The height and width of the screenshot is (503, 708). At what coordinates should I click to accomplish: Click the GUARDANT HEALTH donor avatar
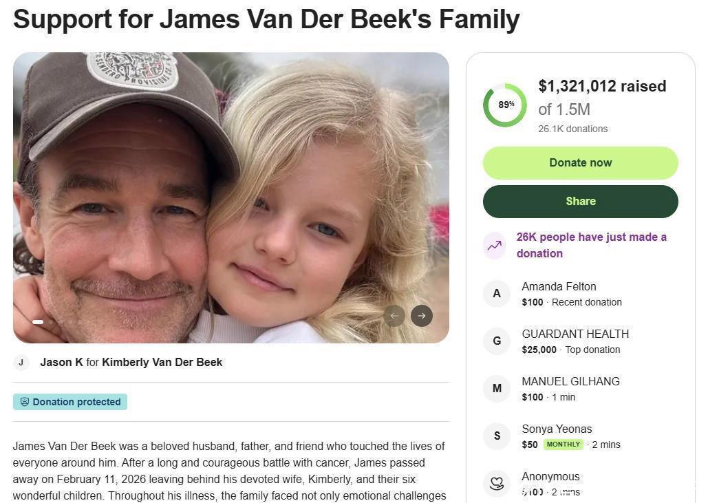(497, 341)
